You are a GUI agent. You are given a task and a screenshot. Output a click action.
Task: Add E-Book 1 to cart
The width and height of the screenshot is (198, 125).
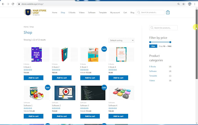point(33,78)
